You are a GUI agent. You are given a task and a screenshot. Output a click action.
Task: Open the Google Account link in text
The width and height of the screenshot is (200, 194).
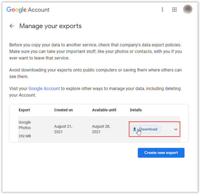coord(44,88)
